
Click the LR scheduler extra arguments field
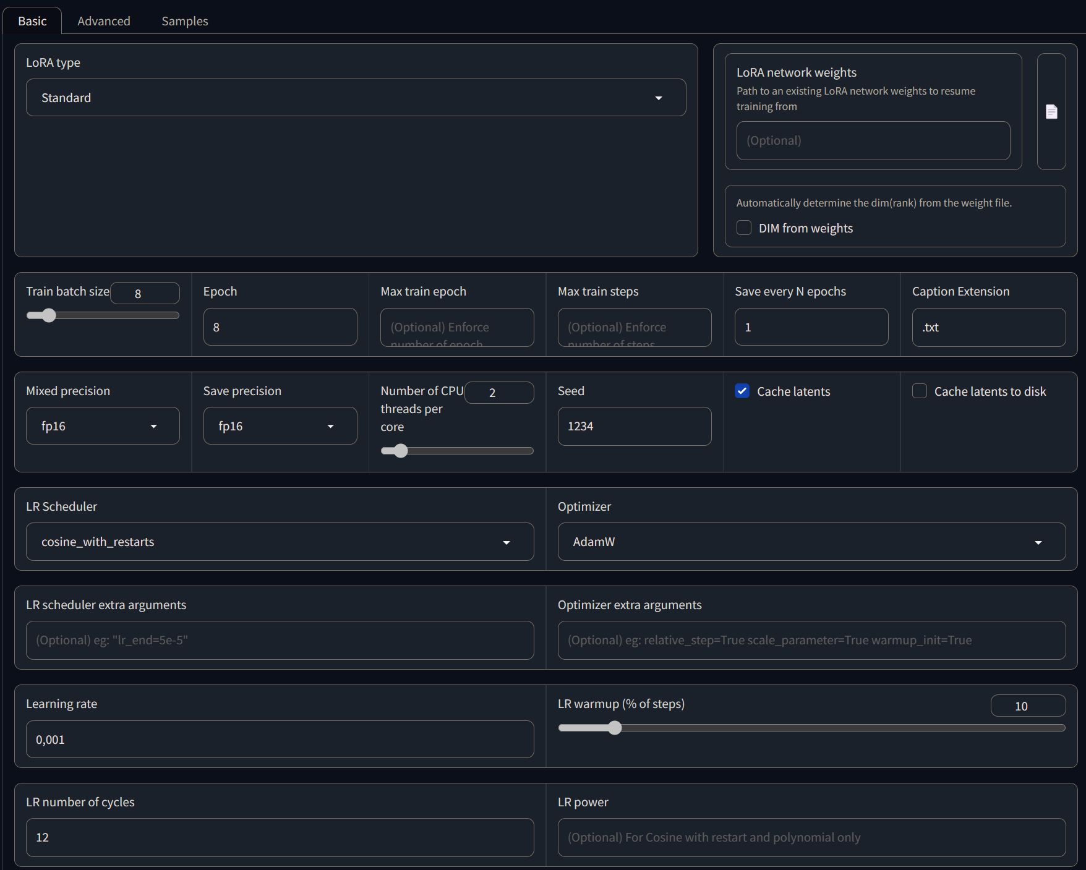(x=280, y=640)
